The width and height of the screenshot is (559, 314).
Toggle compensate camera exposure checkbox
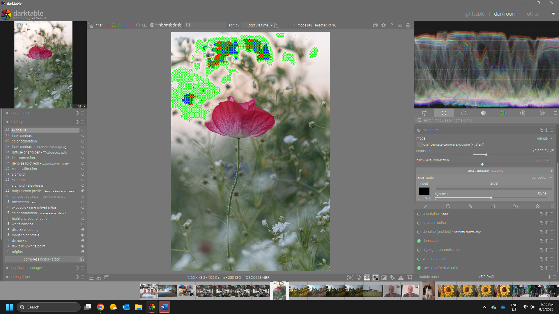pyautogui.click(x=419, y=144)
